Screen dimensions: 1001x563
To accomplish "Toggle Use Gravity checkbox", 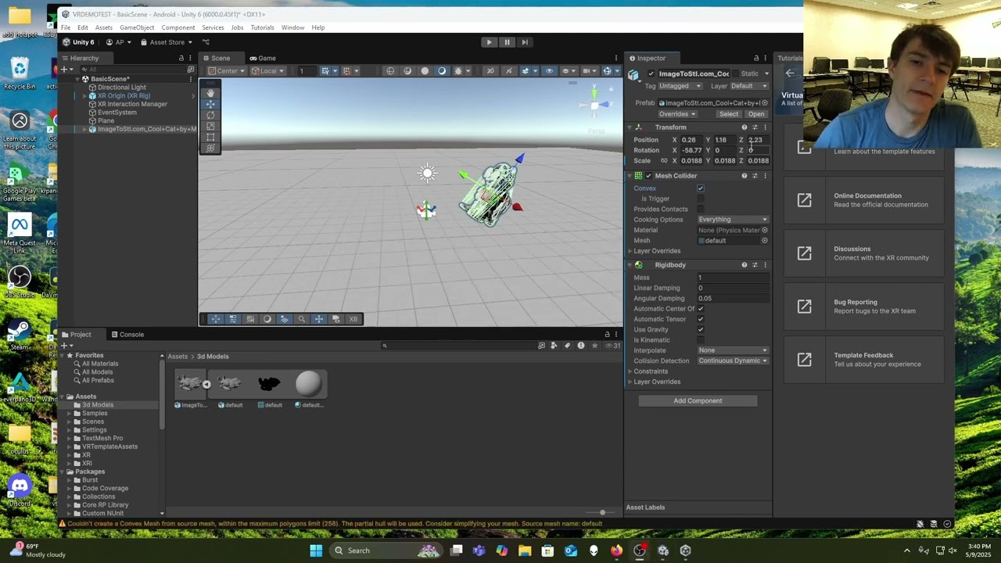I will (701, 330).
